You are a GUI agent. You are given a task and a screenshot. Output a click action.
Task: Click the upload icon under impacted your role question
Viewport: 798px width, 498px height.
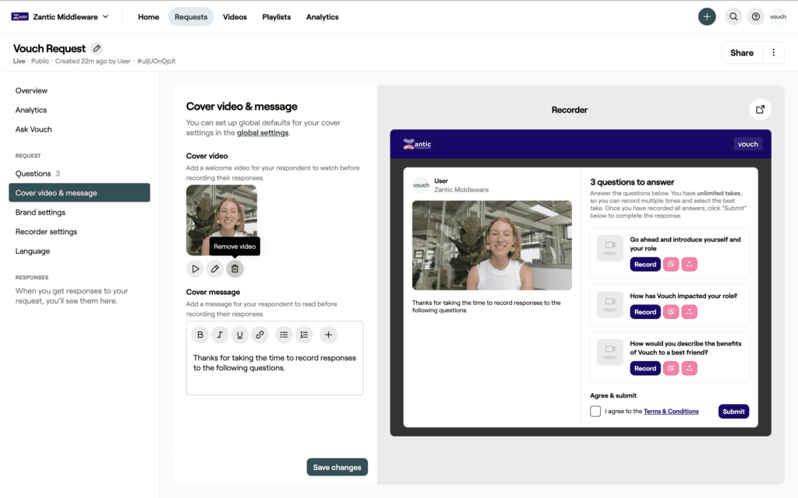[x=690, y=312]
